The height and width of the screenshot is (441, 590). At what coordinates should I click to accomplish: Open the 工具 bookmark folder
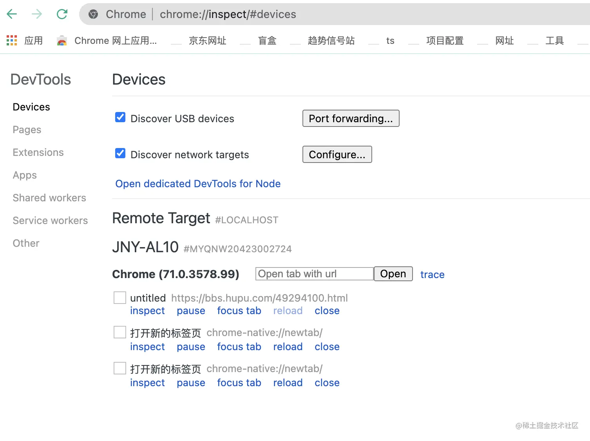(554, 41)
